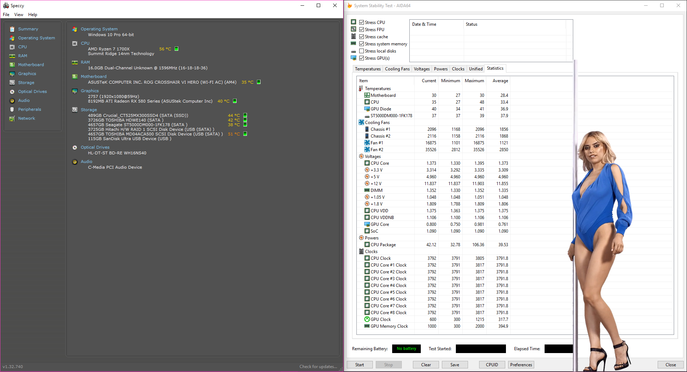This screenshot has width=687, height=372.
Task: Collapse the Clocks group header
Action: (369, 251)
